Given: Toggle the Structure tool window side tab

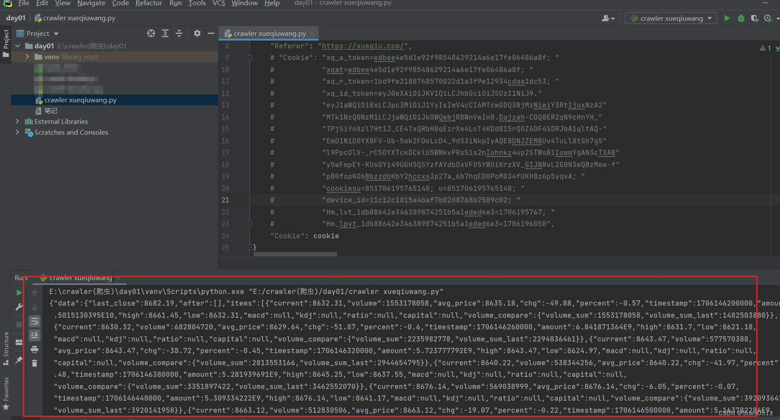Looking at the screenshot, I should (6, 349).
